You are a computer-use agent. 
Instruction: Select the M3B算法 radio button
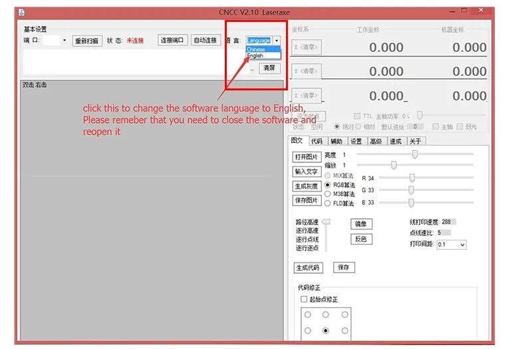[327, 194]
